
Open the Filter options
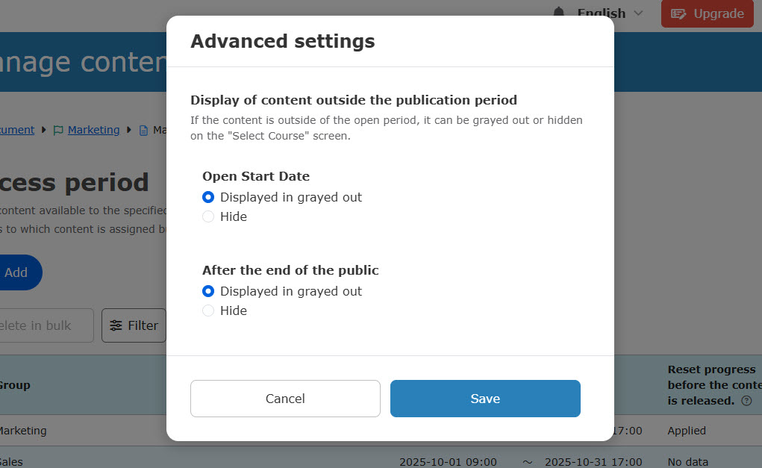point(134,325)
